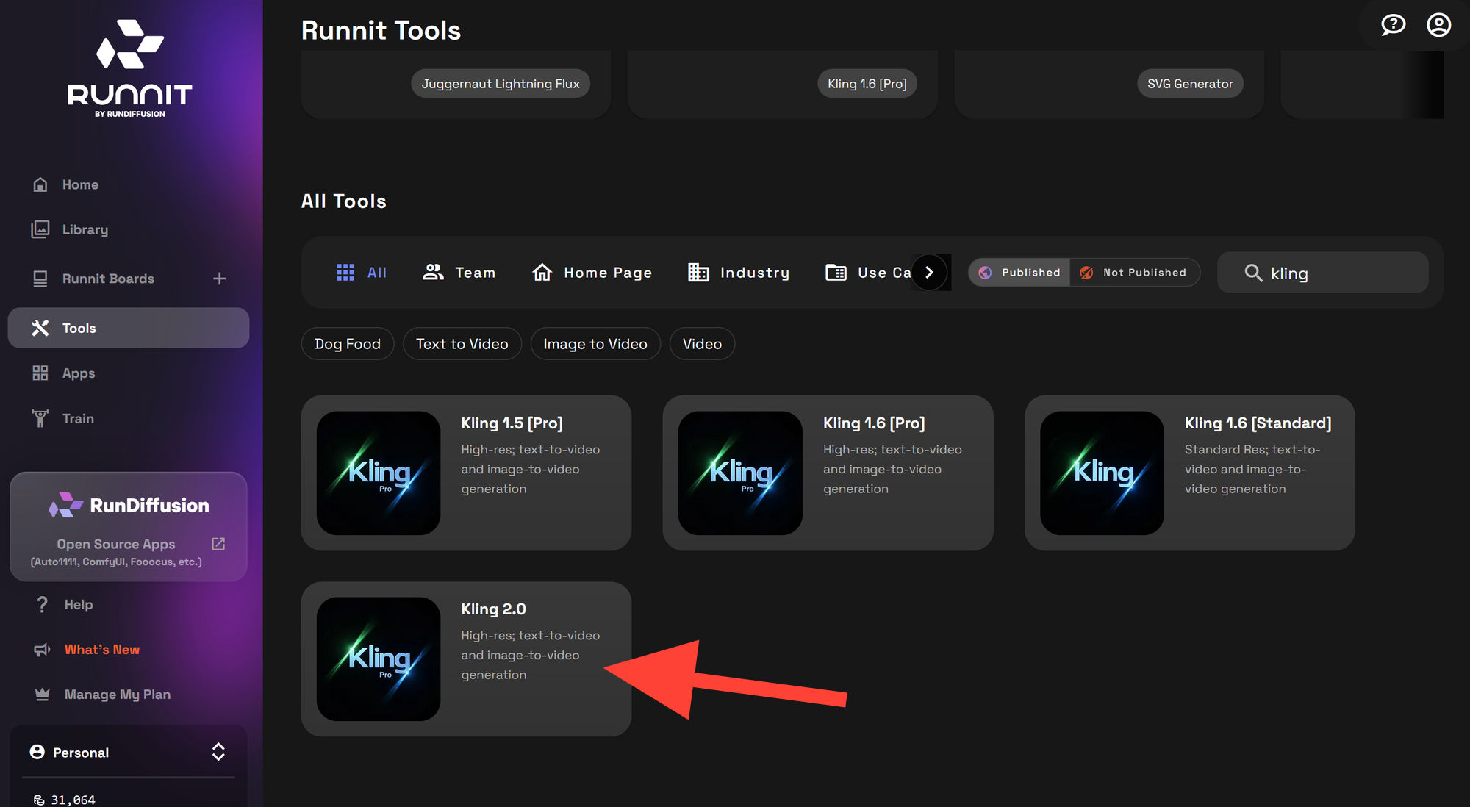Select the Use Case filter tab
This screenshot has height=807, width=1470.
tap(869, 273)
